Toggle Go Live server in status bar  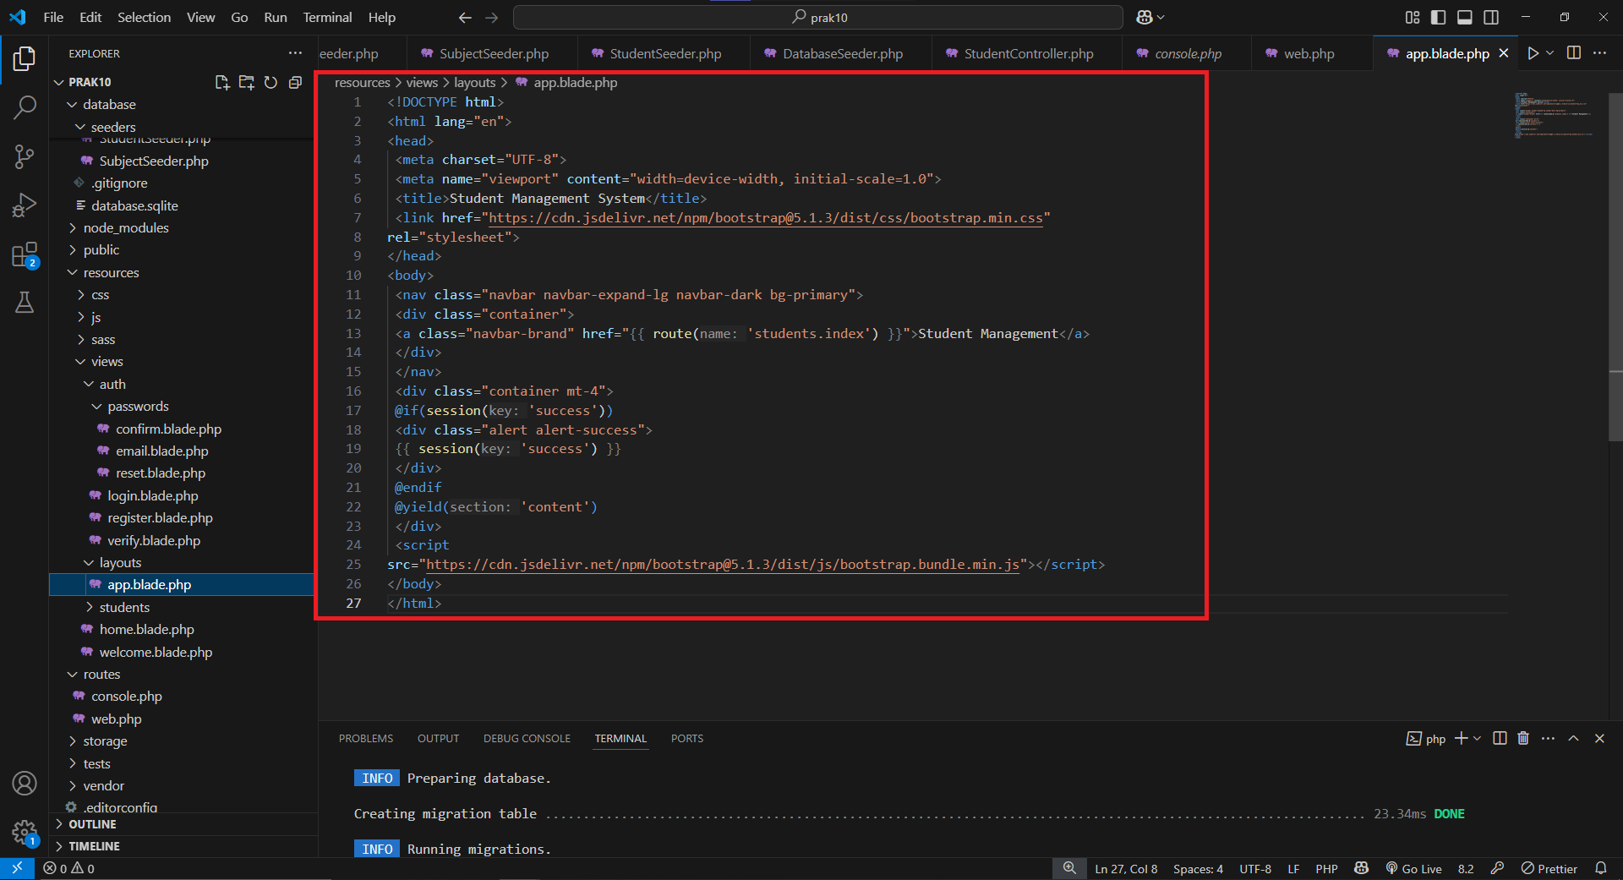click(1413, 868)
